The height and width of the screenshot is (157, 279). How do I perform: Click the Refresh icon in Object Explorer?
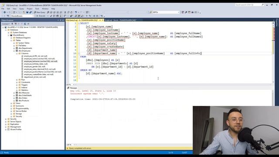[x=25, y=24]
